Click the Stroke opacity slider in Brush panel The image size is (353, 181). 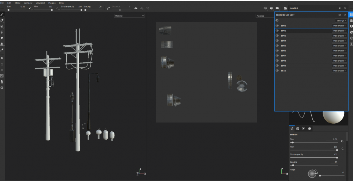coord(313,158)
